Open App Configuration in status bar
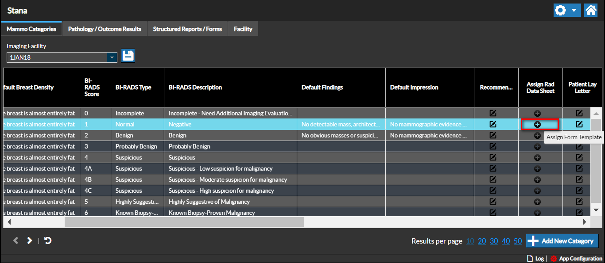Image resolution: width=605 pixels, height=263 pixels. coord(576,259)
